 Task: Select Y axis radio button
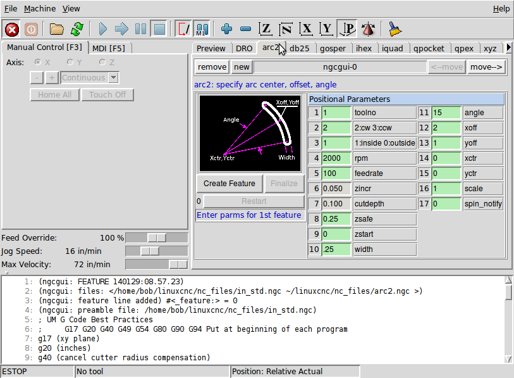point(70,62)
